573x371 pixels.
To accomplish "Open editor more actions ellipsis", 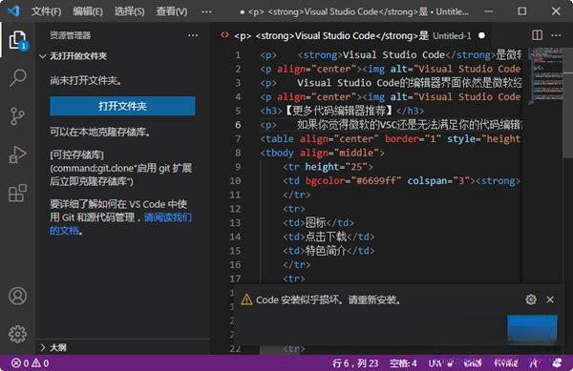I will (556, 35).
